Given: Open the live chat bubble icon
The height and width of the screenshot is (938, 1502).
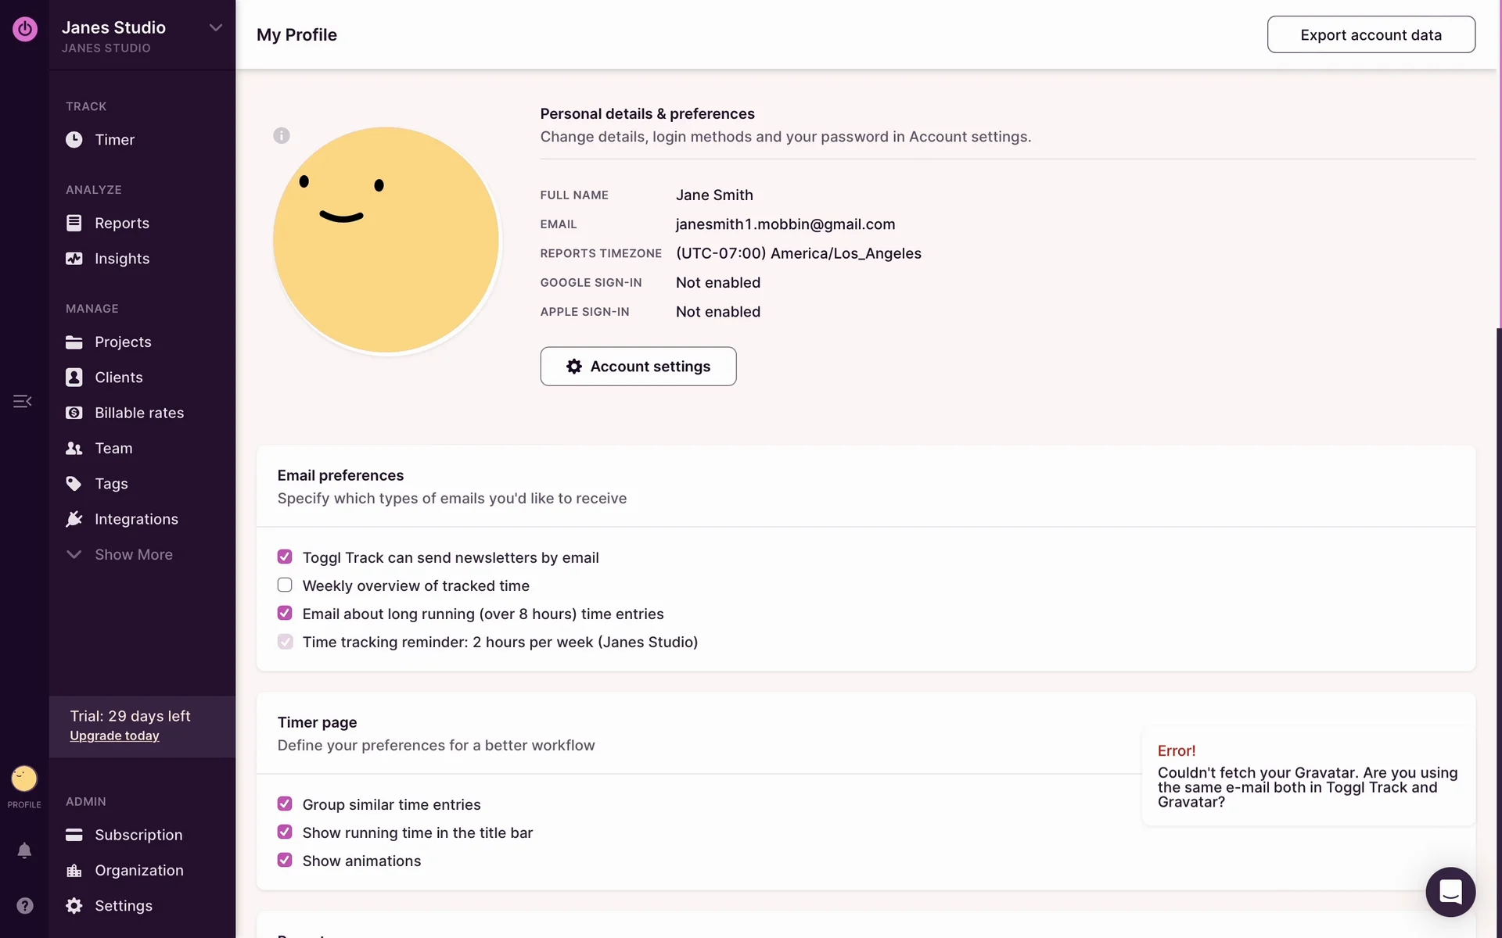Looking at the screenshot, I should [1450, 891].
